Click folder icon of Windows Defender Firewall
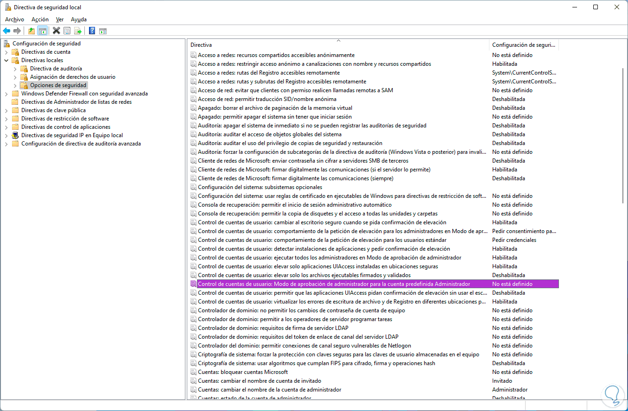The image size is (628, 411). click(x=15, y=94)
